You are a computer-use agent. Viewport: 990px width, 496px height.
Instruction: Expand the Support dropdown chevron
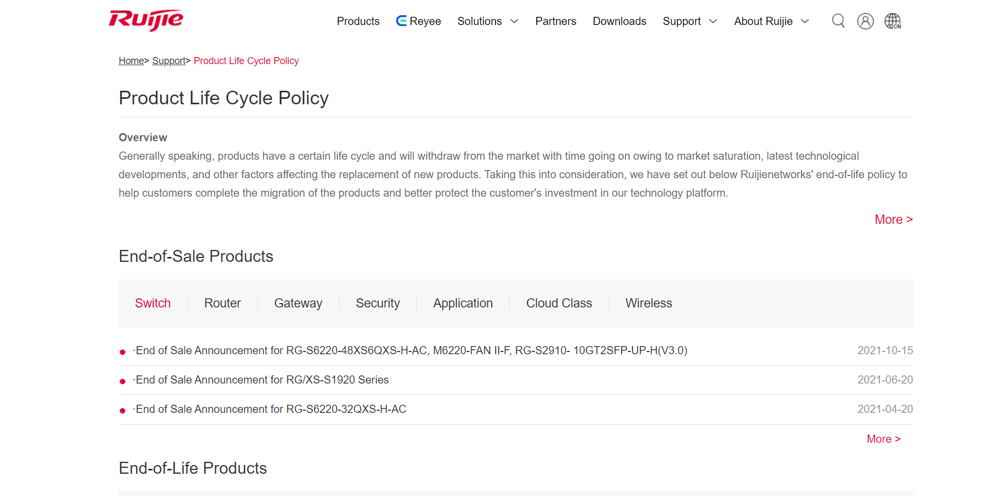(713, 21)
